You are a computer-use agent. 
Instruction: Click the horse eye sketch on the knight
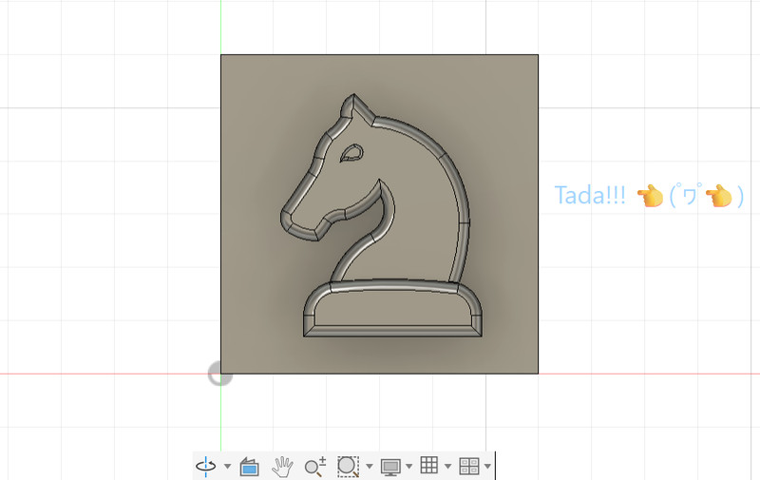point(351,153)
